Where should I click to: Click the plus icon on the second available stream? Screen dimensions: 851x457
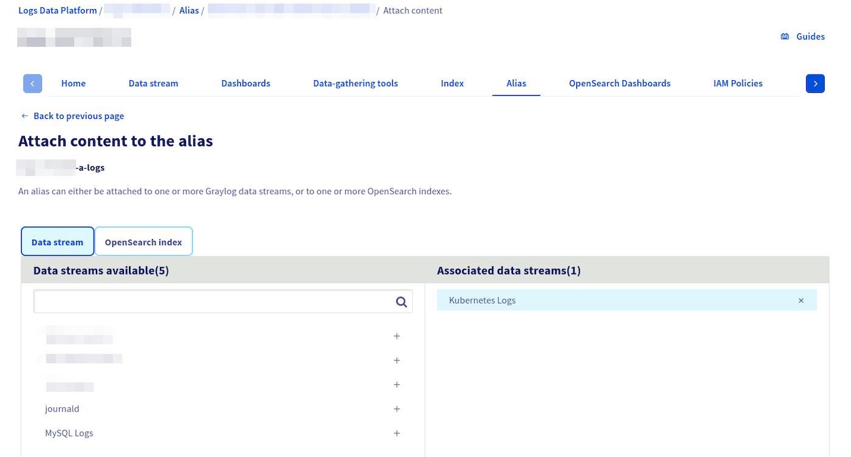396,360
